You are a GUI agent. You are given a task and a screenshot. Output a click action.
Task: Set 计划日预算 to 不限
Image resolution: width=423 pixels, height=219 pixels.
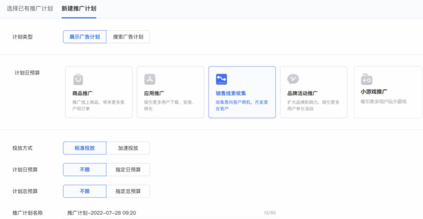pos(85,170)
